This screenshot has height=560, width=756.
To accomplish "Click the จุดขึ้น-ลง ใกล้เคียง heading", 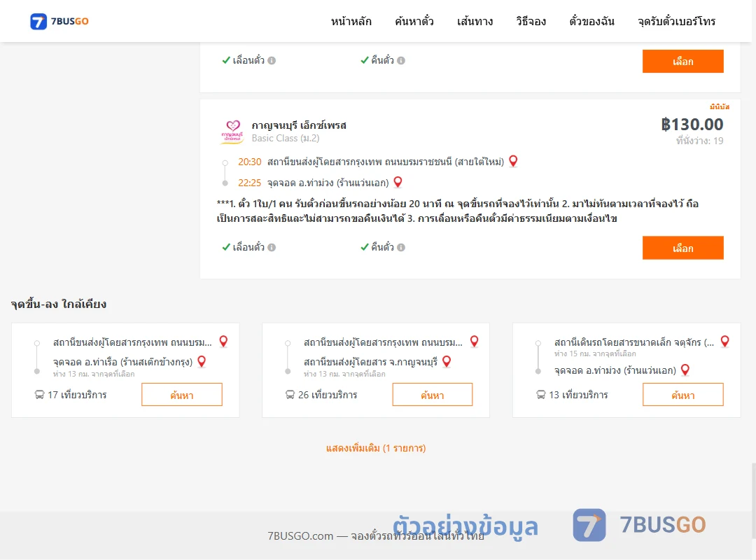I will coord(58,304).
